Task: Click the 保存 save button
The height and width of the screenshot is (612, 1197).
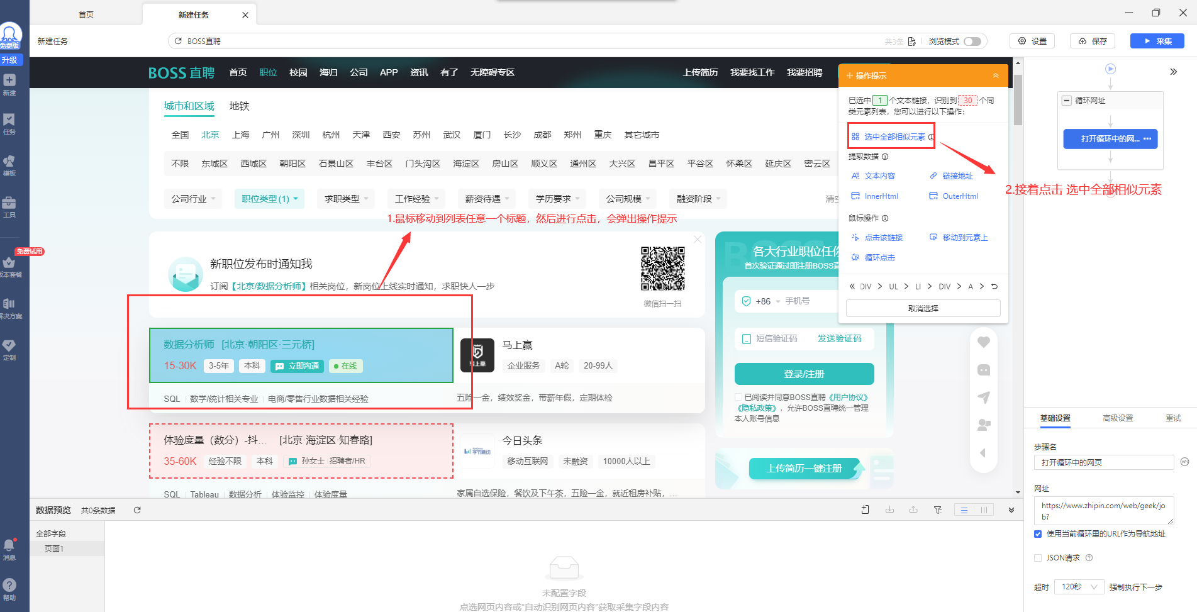Action: 1093,41
